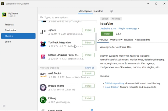Install the IdeaVim plugin

pos(107,34)
